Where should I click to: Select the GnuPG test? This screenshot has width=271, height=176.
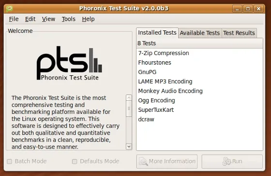pos(199,72)
